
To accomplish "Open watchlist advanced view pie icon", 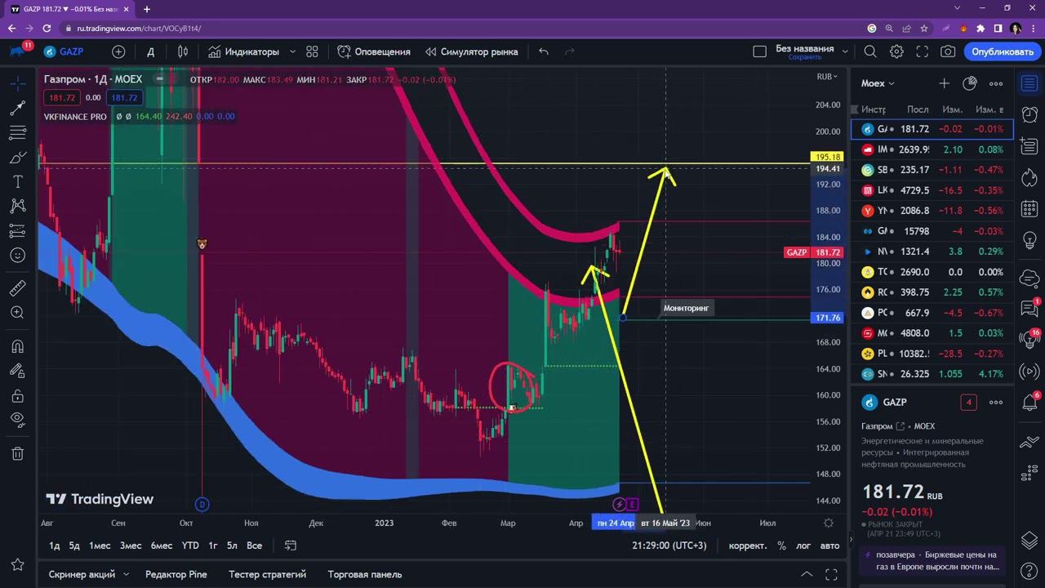I will point(970,83).
